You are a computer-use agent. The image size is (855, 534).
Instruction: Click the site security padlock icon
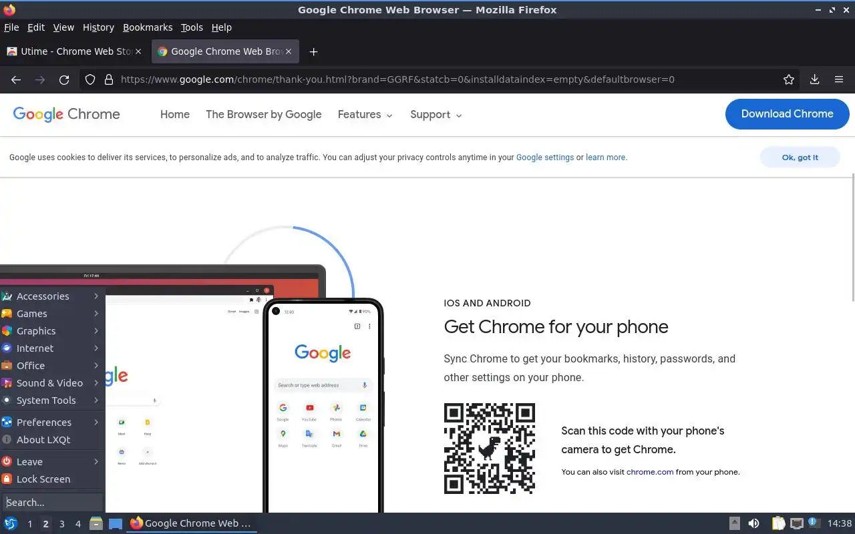(x=109, y=79)
